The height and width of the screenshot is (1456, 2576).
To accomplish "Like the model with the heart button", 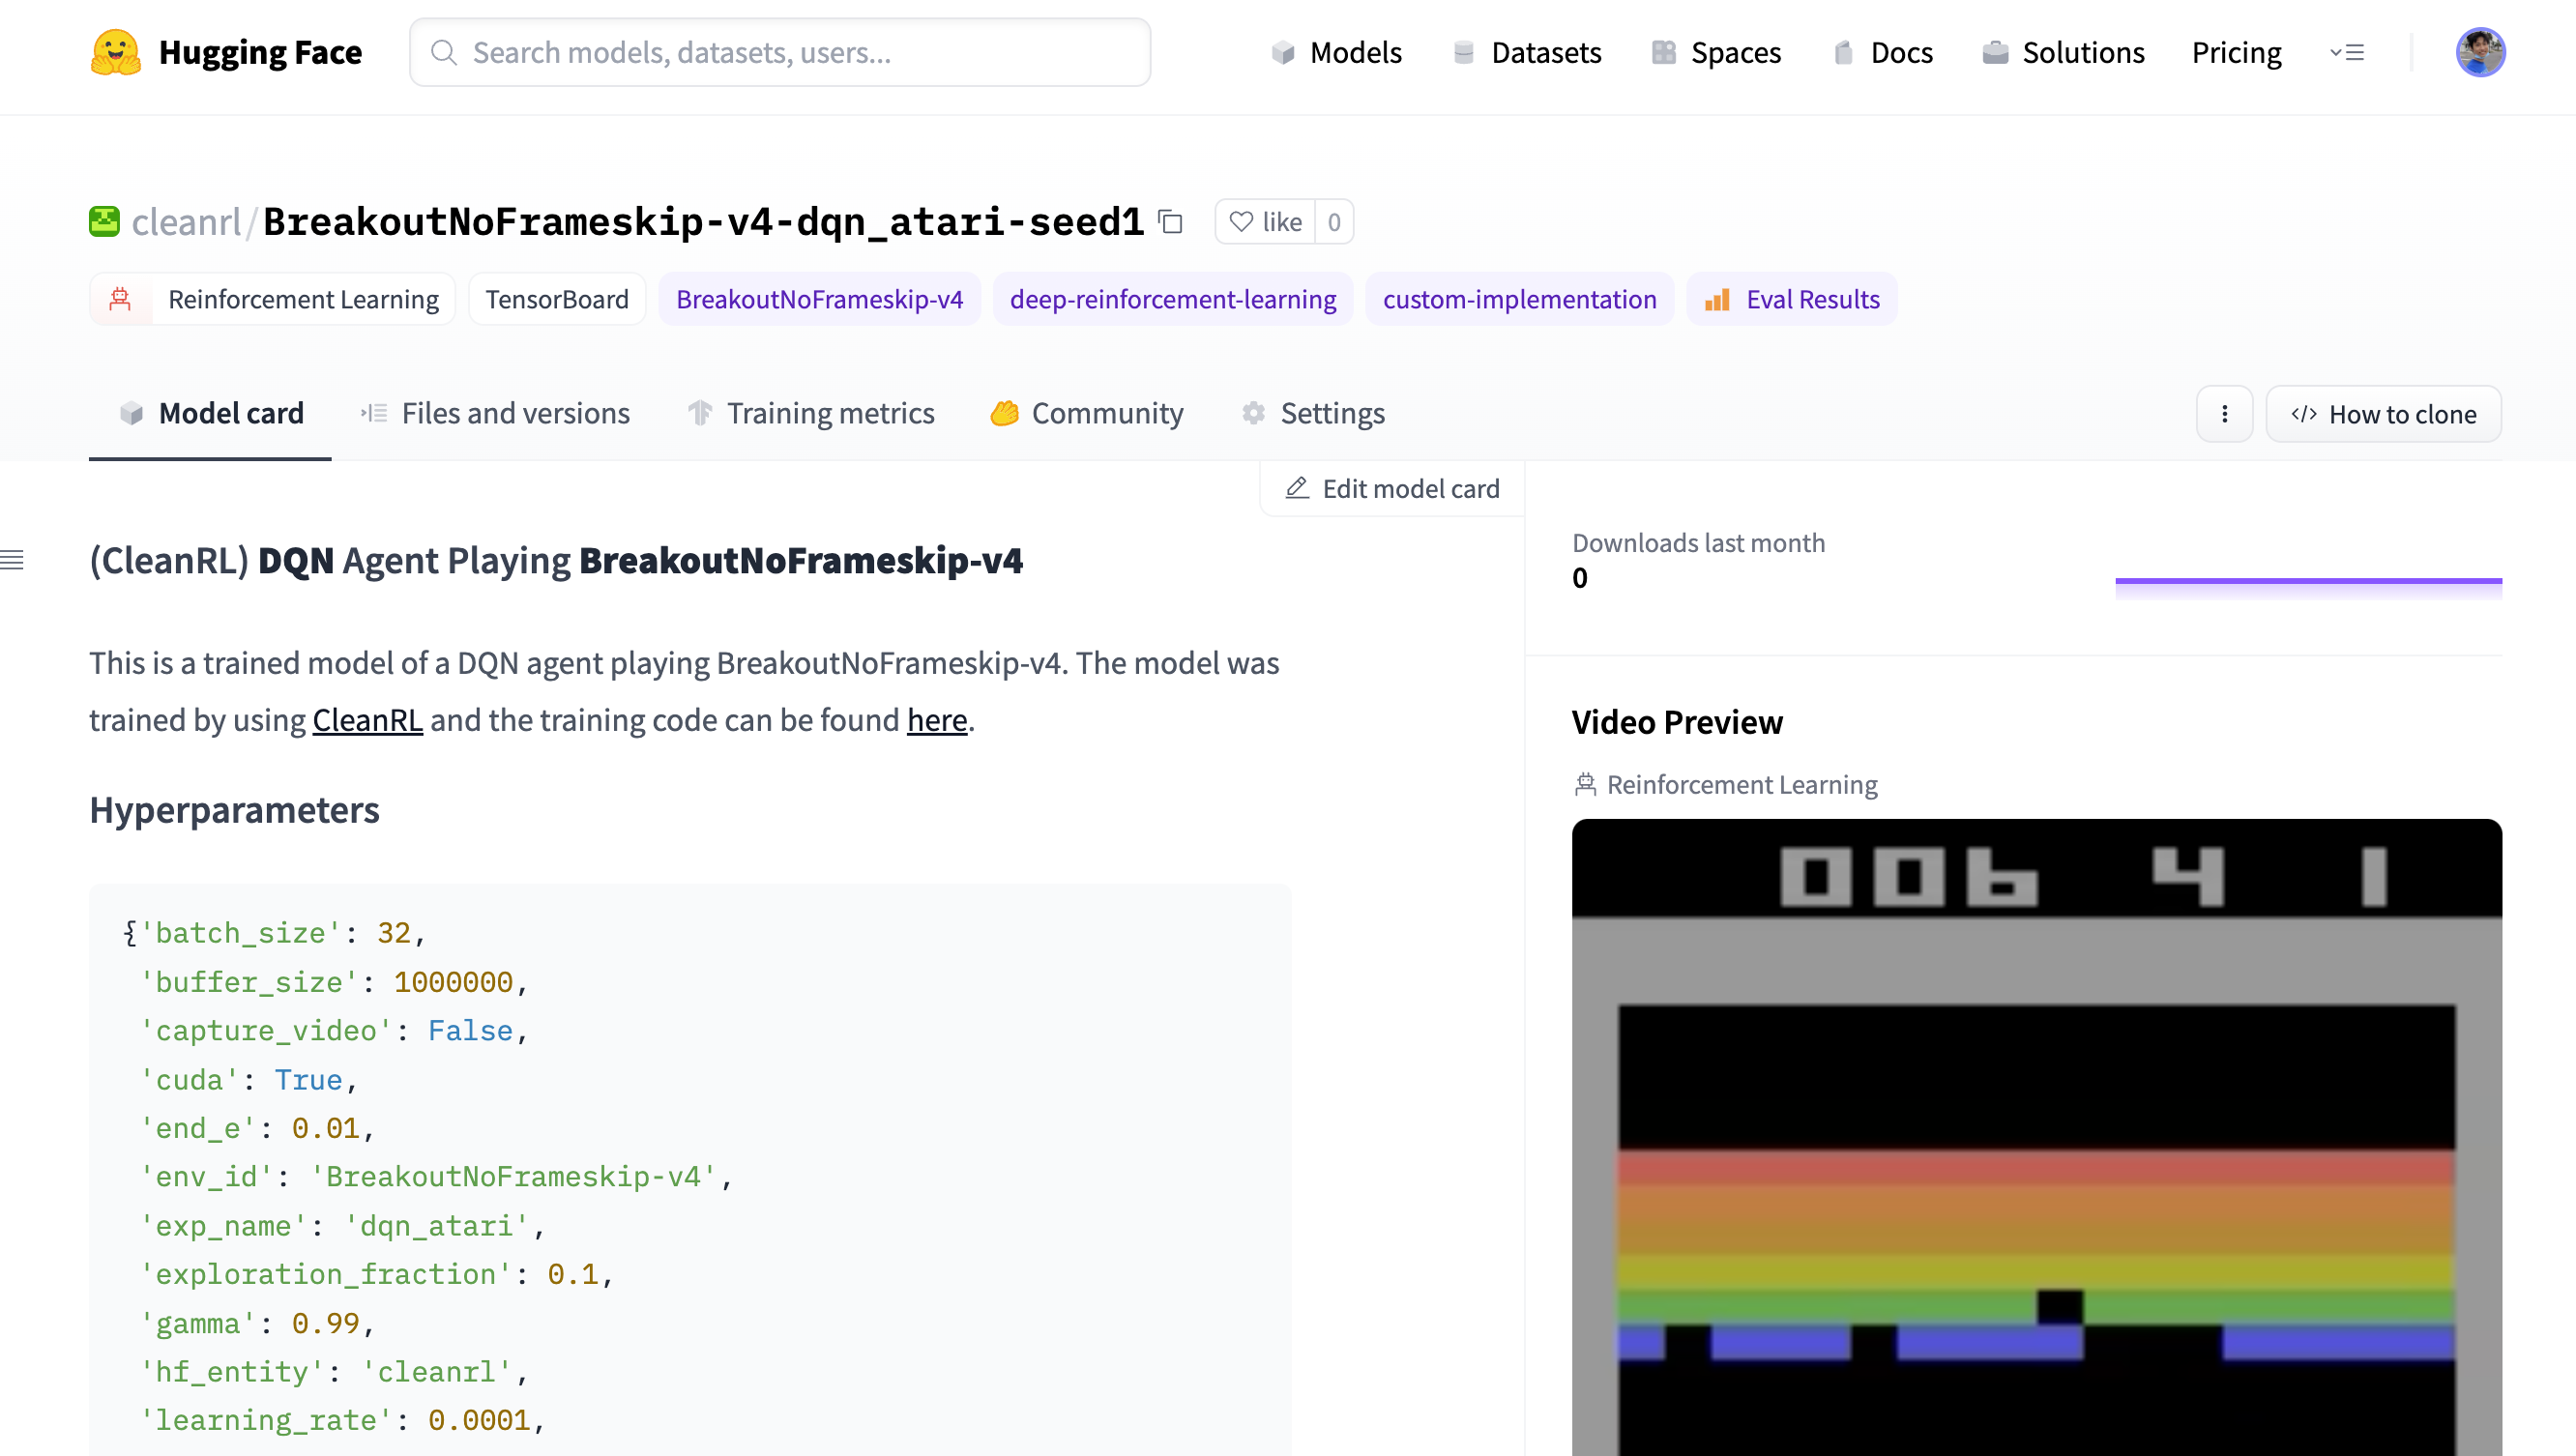I will coord(1265,222).
